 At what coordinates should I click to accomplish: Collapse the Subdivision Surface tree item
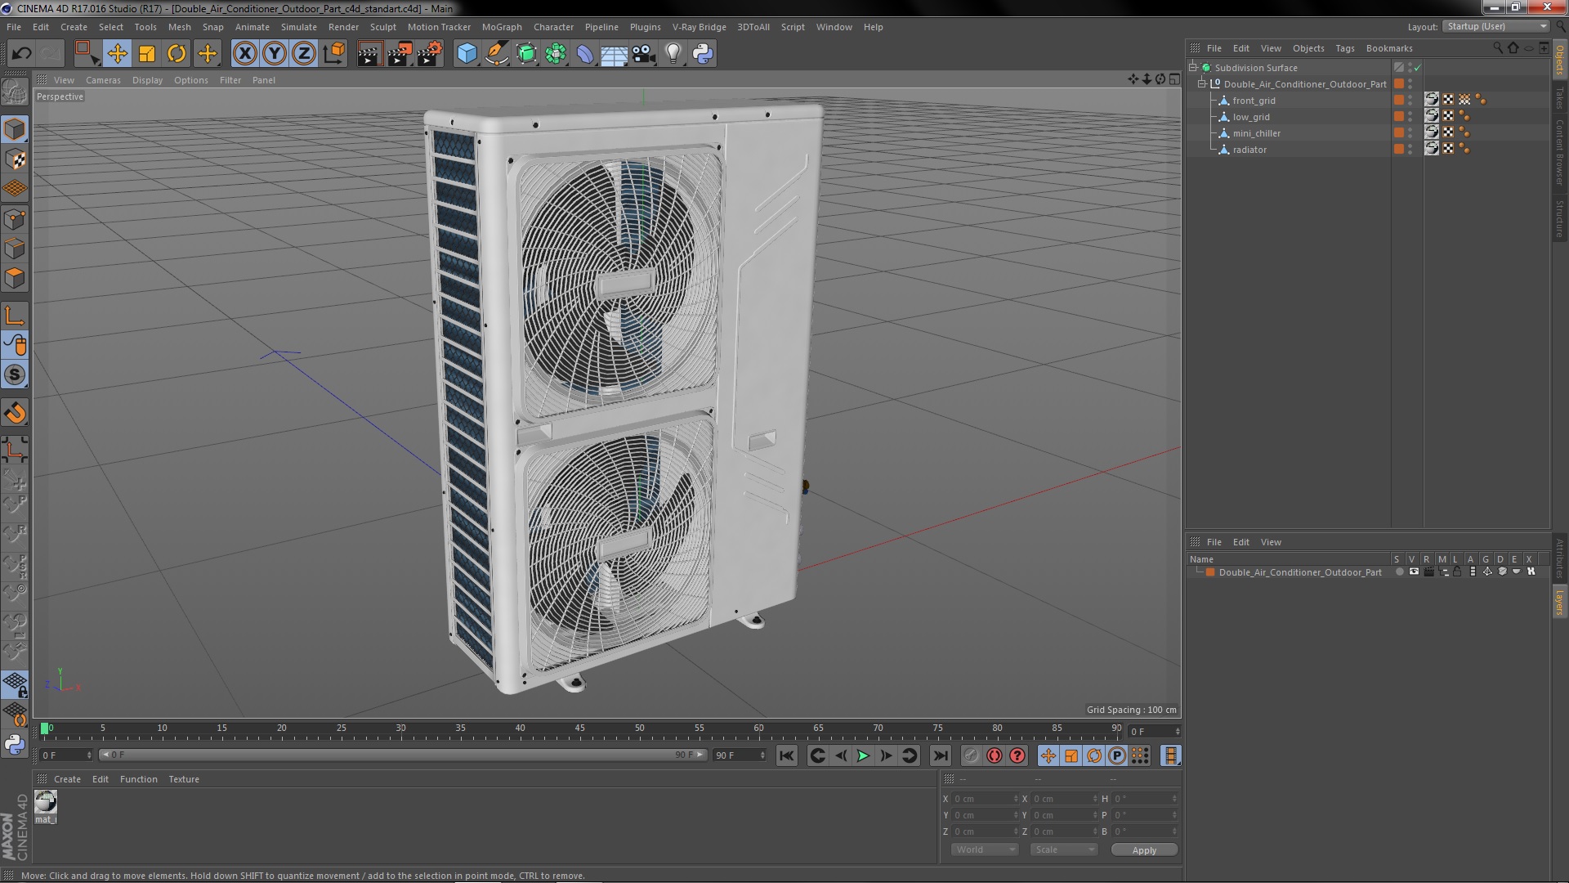tap(1193, 68)
